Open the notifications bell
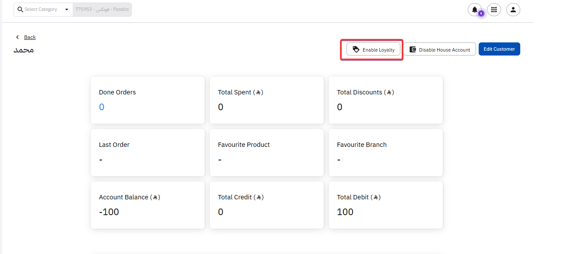 [x=474, y=10]
